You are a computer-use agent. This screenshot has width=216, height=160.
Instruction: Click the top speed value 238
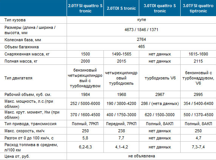(x=121, y=131)
